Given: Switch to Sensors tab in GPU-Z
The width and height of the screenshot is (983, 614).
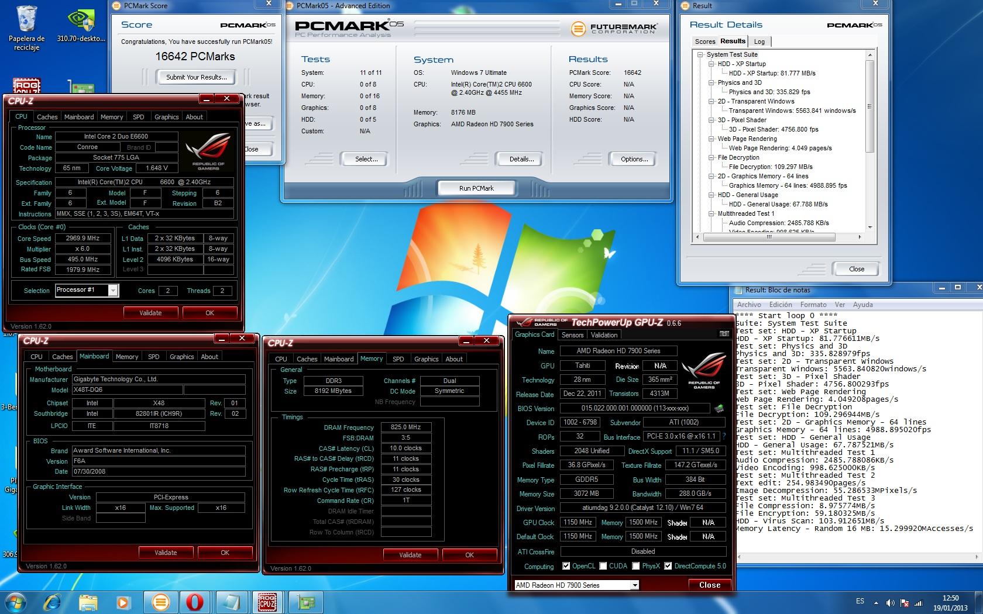Looking at the screenshot, I should (572, 335).
